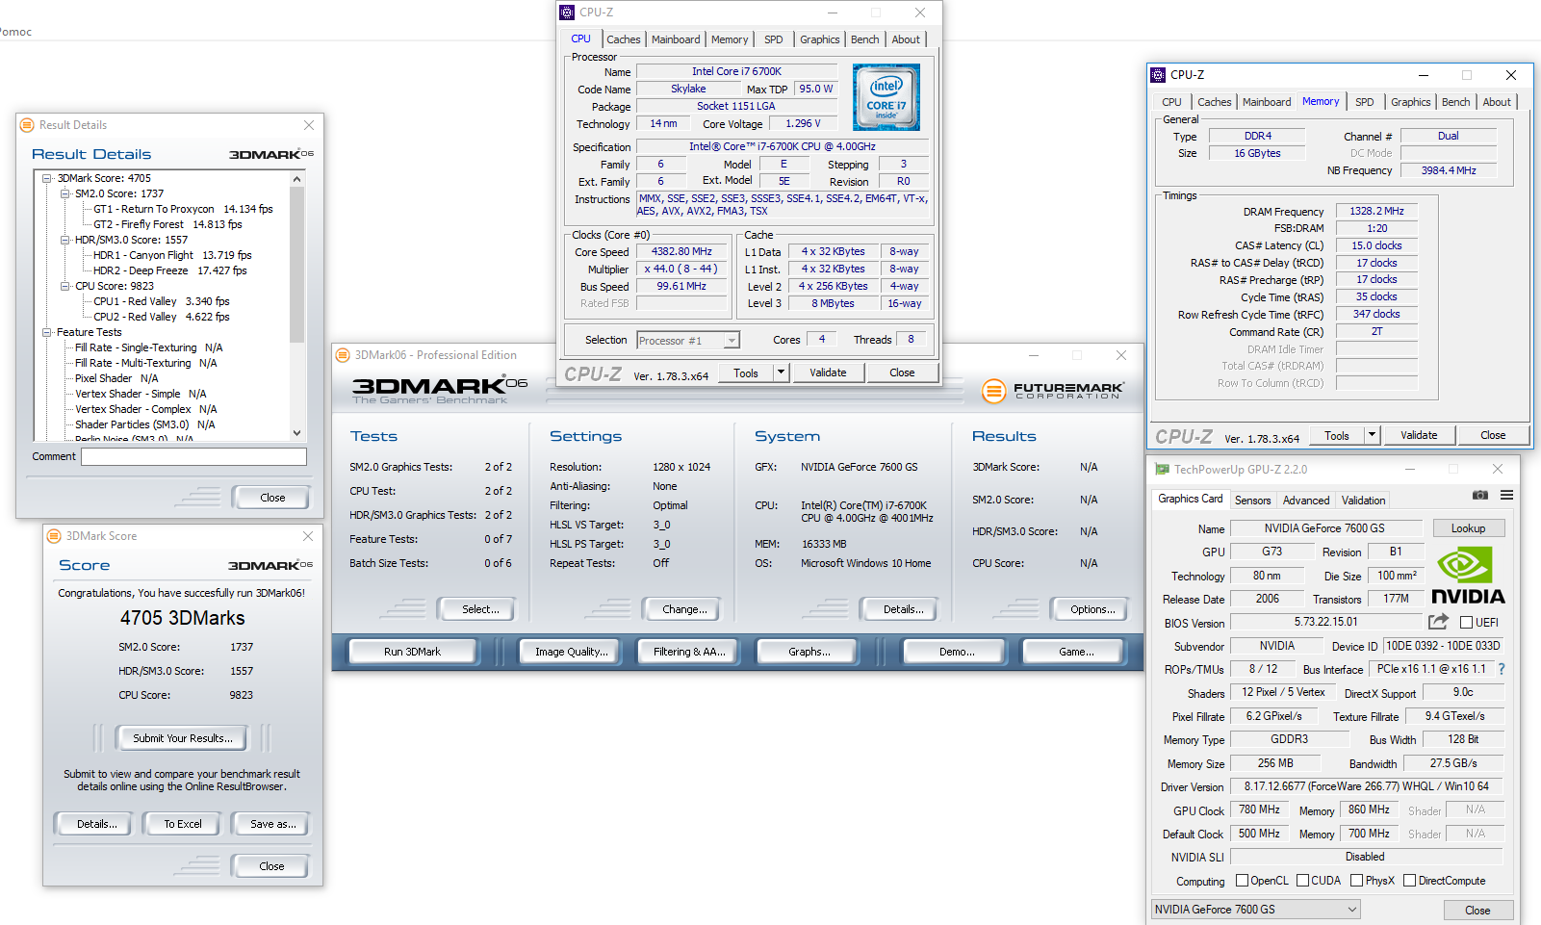Screen dimensions: 1541x925
Task: Select HDR2 - Deep Freeze row
Action: (x=170, y=270)
